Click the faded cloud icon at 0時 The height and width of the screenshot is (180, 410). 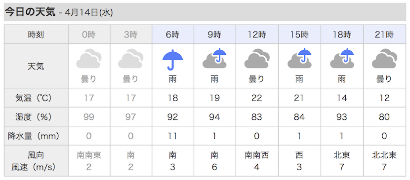88,58
